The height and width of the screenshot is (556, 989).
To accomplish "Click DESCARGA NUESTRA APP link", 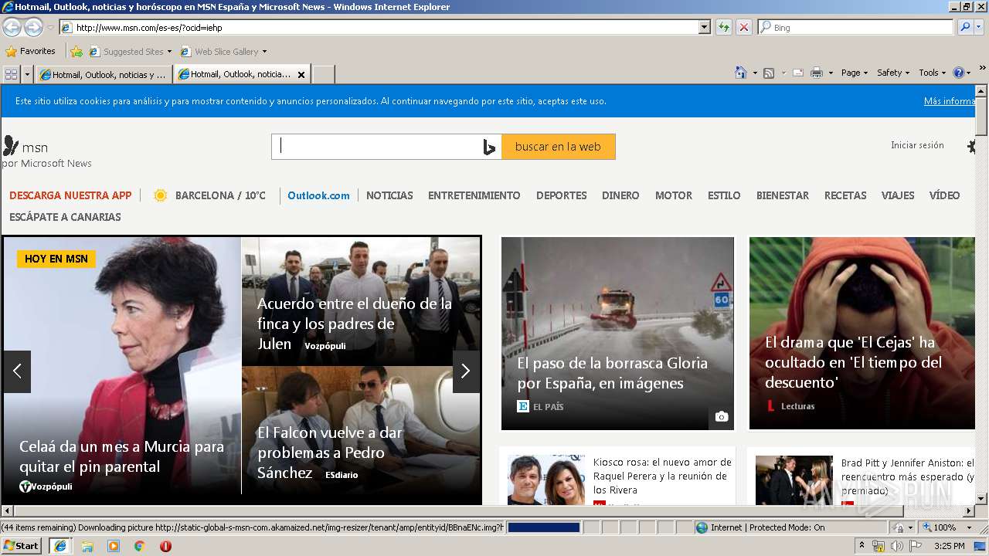I will coord(70,195).
